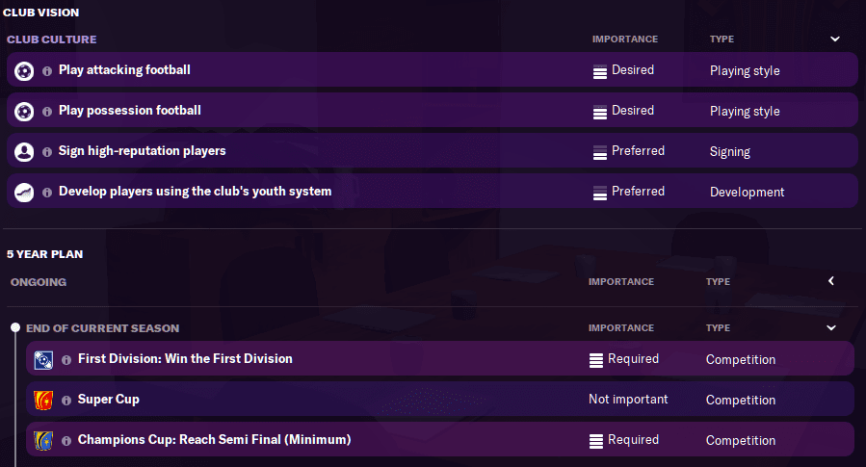The height and width of the screenshot is (467, 866).
Task: Expand the Ongoing section arrow
Action: click(831, 282)
